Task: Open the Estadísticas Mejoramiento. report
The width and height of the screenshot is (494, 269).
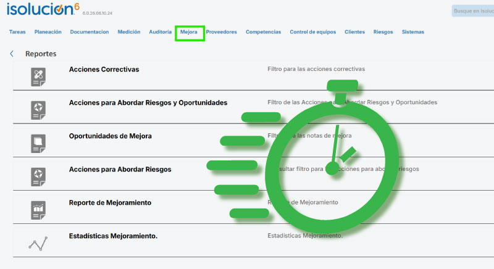Action: pyautogui.click(x=113, y=236)
